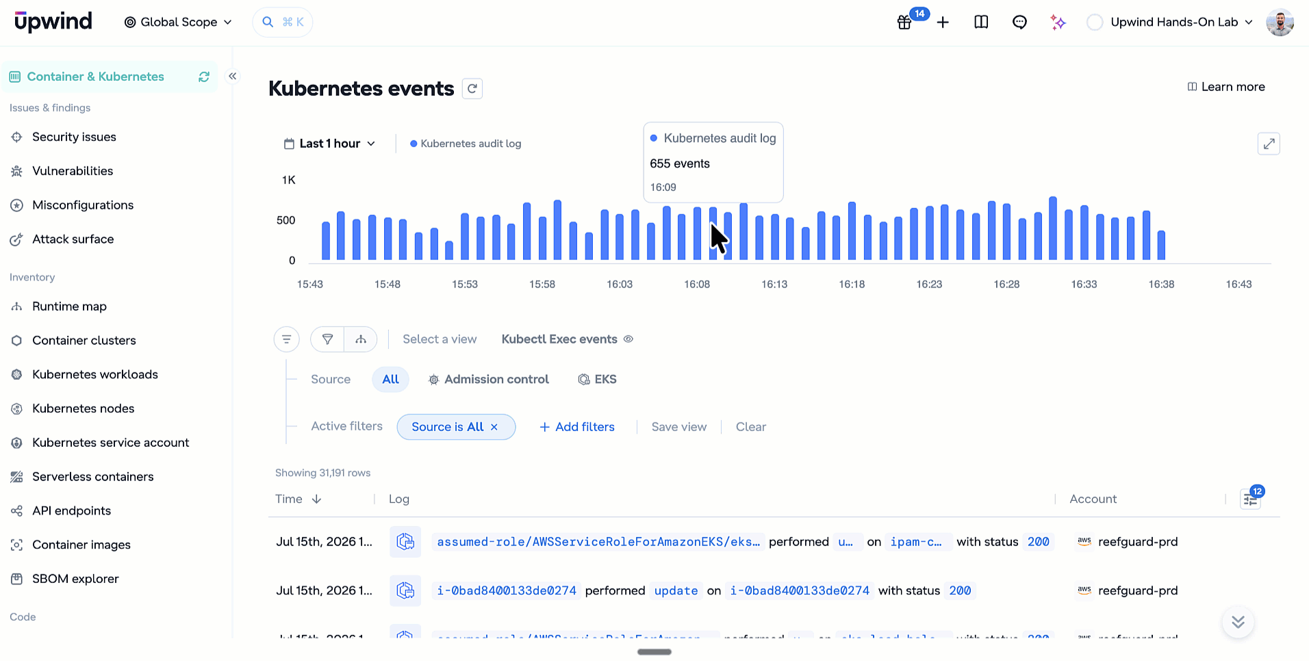Click the Container & Kubernetes switch icon
1309x661 pixels.
pos(204,77)
